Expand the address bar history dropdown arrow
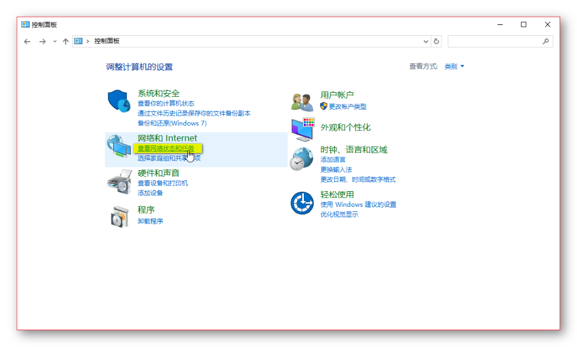 (426, 41)
